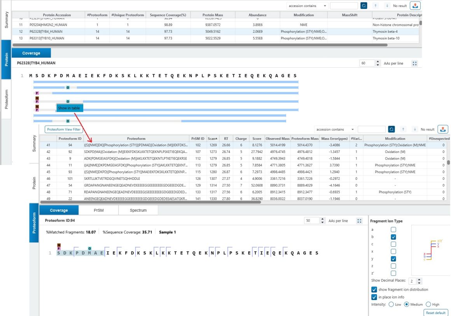
Task: Uncheck show fragment ion distribution
Action: click(374, 289)
